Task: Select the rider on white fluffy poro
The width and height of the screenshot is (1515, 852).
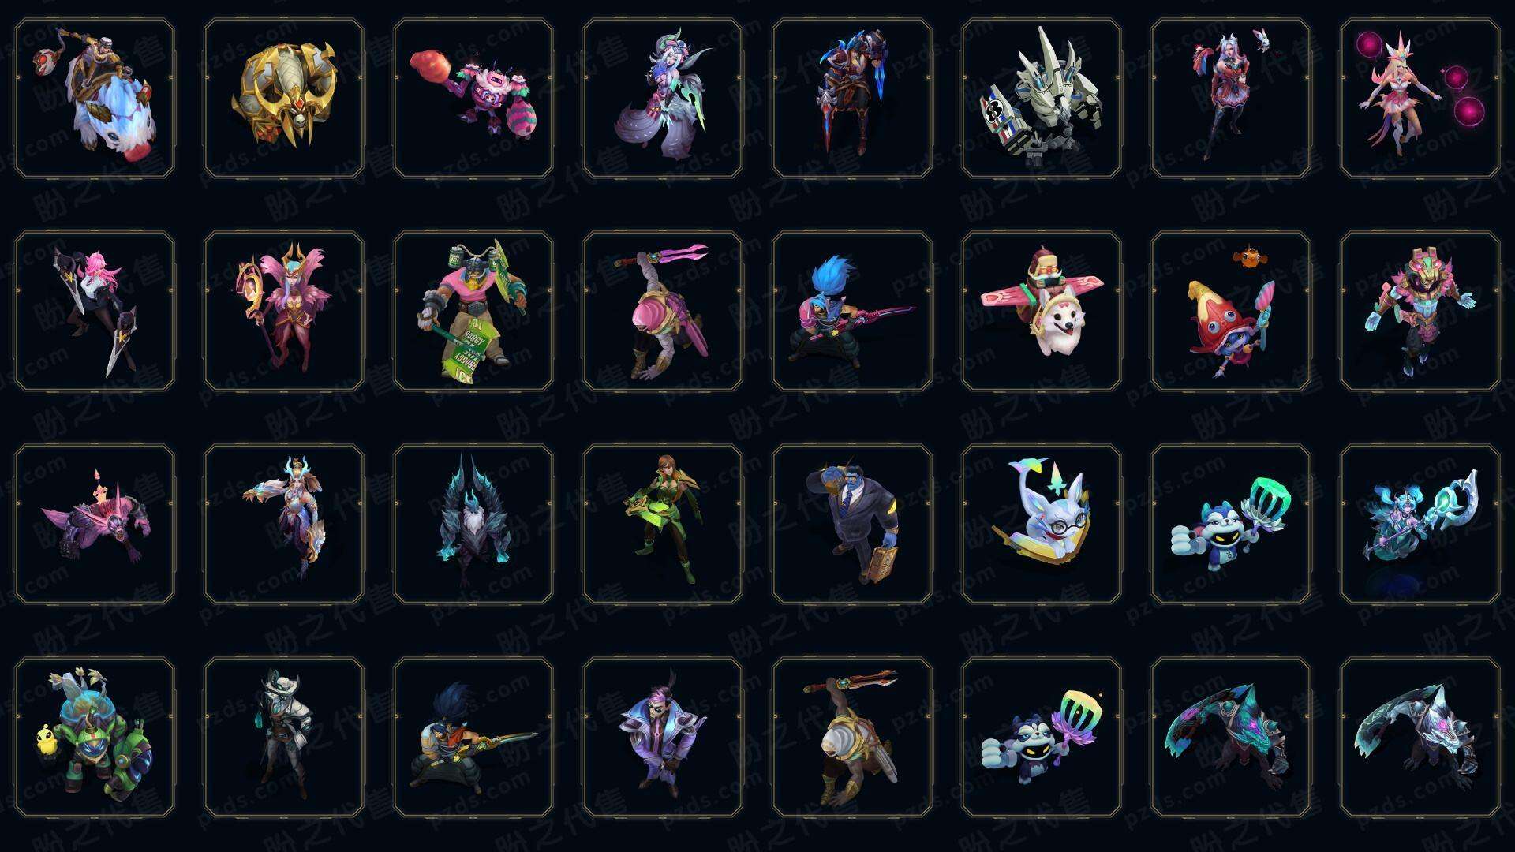Action: pyautogui.click(x=95, y=99)
